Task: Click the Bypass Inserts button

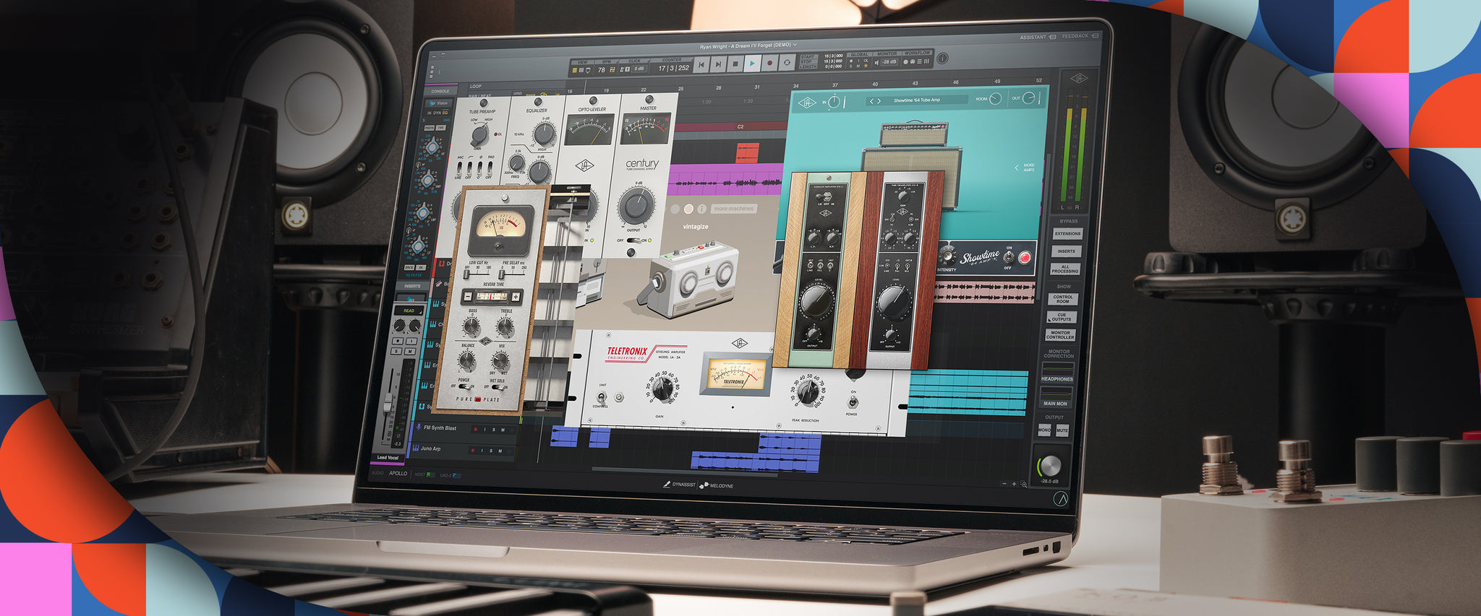Action: tap(1067, 251)
